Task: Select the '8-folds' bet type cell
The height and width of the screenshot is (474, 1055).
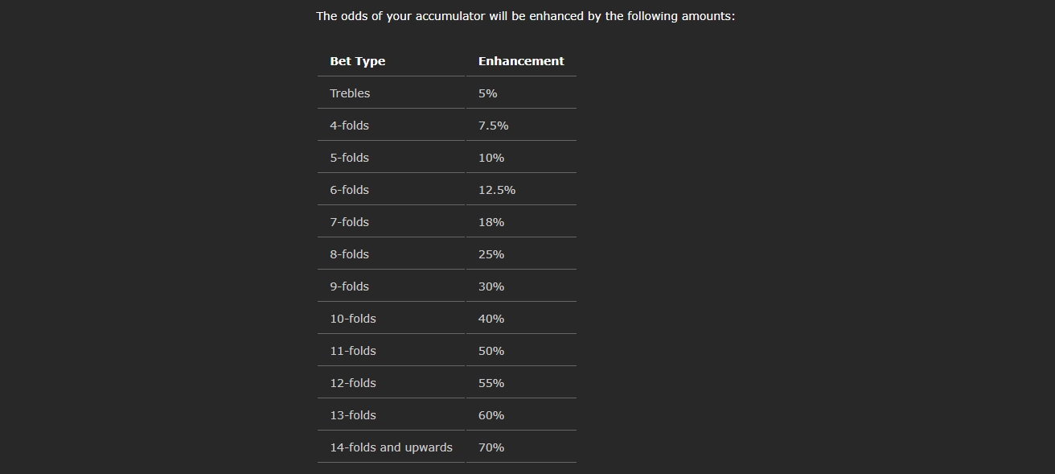Action: 391,254
